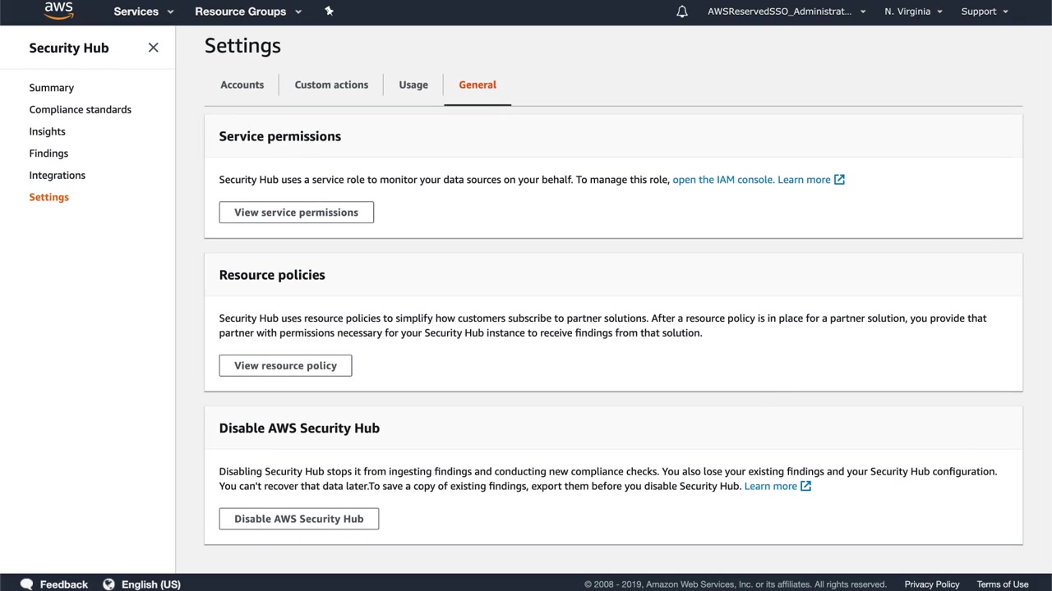This screenshot has width=1052, height=591.
Task: Open the Resource Groups dropdown
Action: 248,11
